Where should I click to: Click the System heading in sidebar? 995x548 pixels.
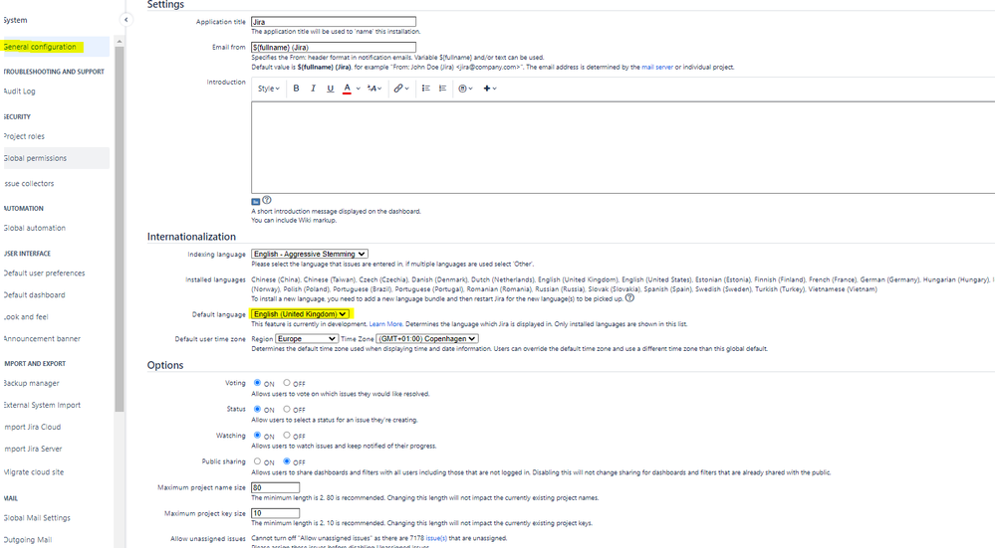tap(15, 20)
